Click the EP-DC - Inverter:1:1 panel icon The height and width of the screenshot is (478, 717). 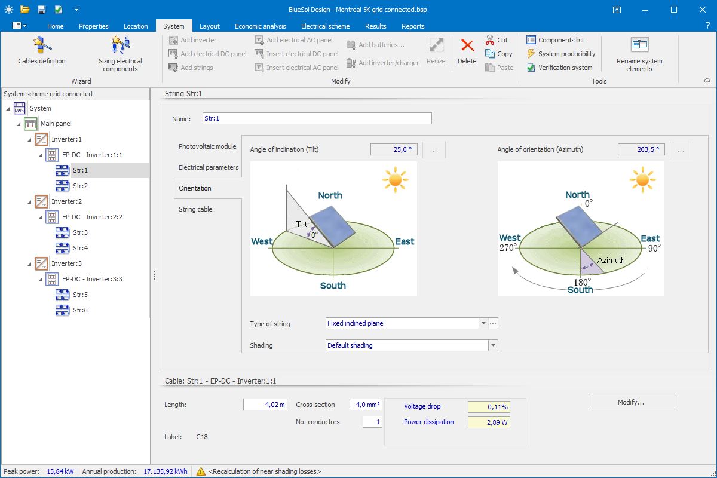tap(52, 155)
